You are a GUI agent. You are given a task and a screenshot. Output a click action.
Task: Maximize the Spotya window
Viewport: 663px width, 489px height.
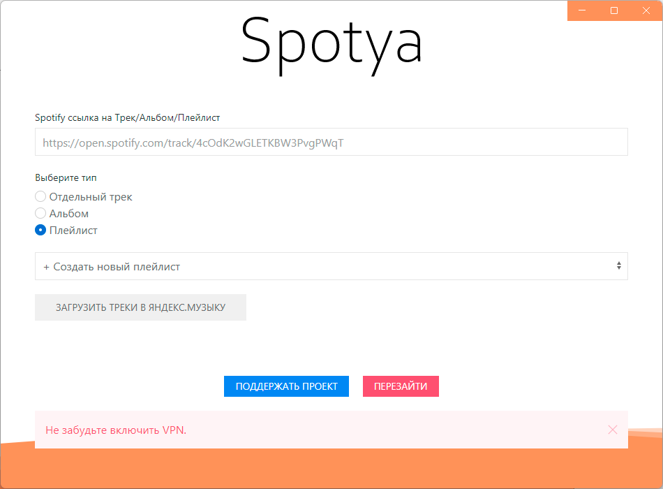click(614, 10)
